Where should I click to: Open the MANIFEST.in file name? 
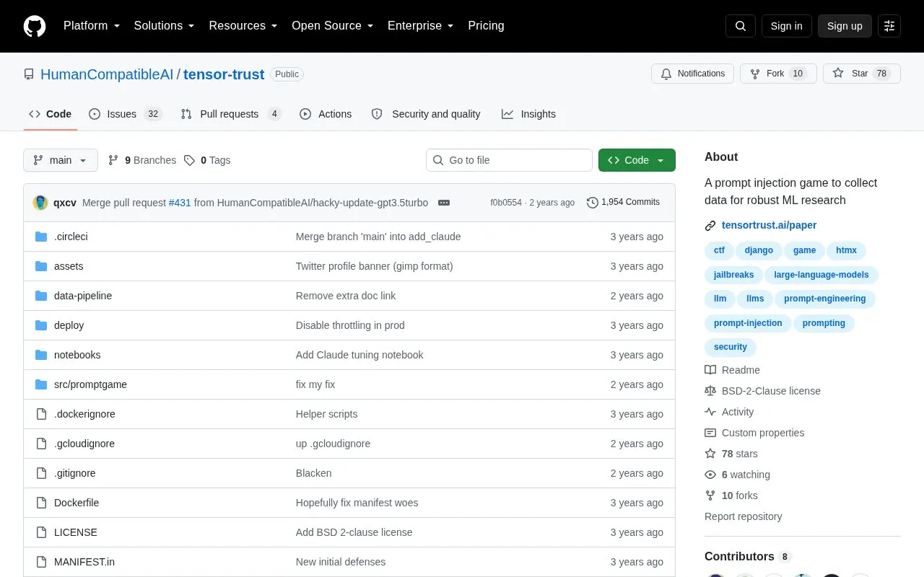click(84, 562)
